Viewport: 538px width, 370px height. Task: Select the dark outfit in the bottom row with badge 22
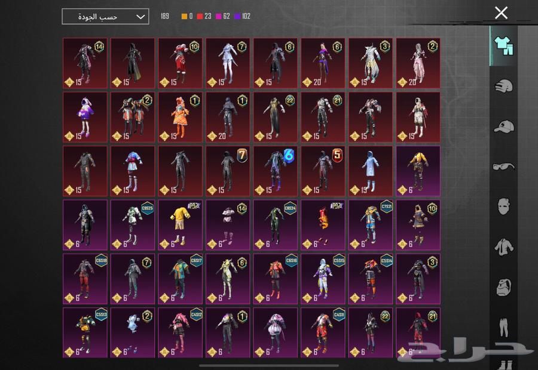pyautogui.click(x=371, y=332)
